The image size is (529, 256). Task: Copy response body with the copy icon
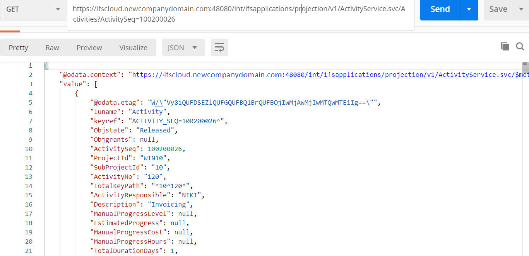(505, 46)
